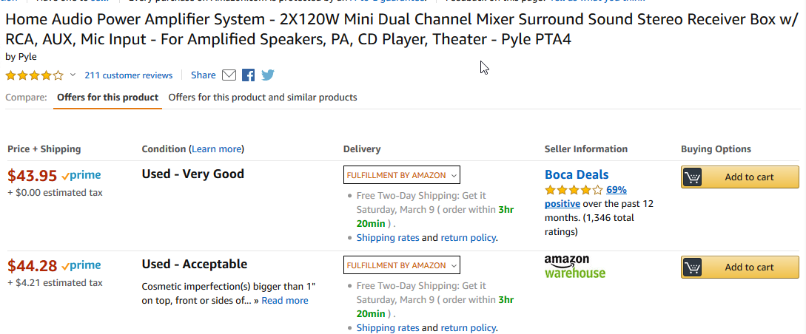Open the 211 customer reviews link
Screen dimensions: 806x334
129,75
